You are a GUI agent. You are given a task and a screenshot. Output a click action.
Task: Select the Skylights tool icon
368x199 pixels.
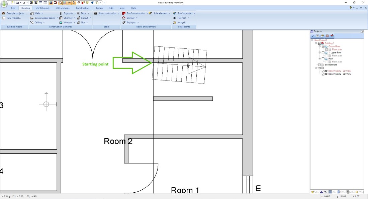point(124,22)
